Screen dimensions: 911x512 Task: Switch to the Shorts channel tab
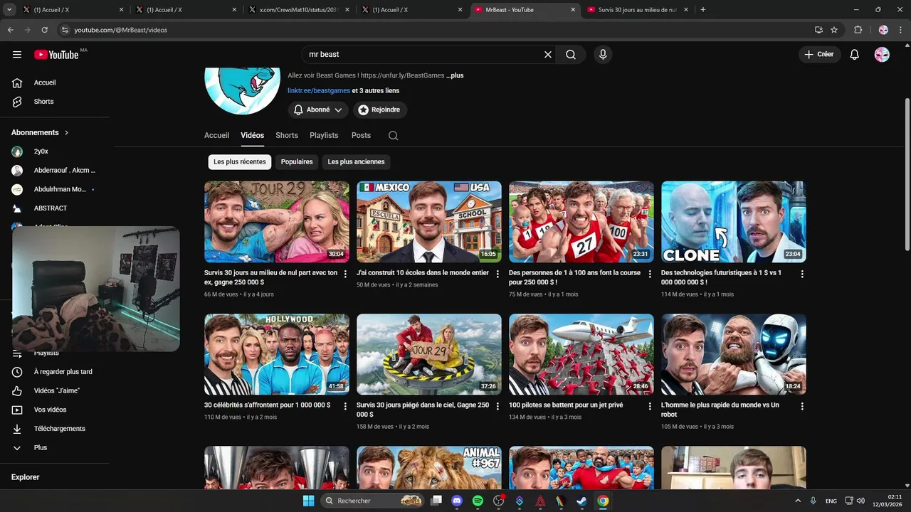[287, 135]
